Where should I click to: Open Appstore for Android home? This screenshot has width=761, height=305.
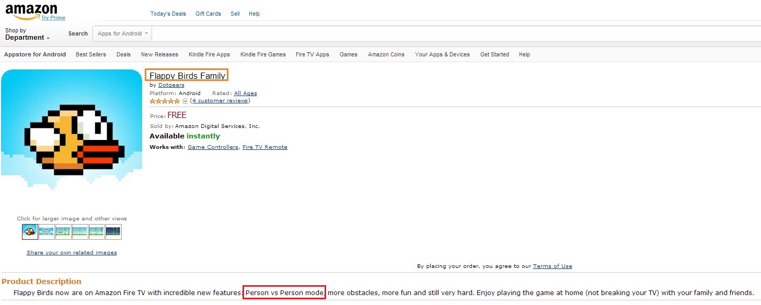click(35, 54)
